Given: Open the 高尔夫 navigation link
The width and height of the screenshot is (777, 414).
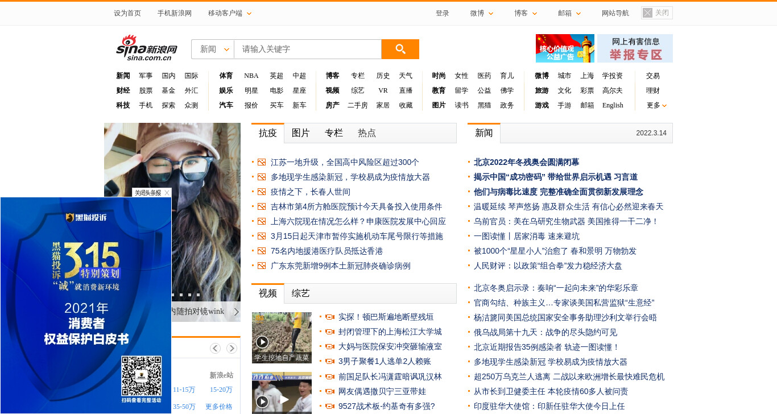Looking at the screenshot, I should click(x=613, y=90).
